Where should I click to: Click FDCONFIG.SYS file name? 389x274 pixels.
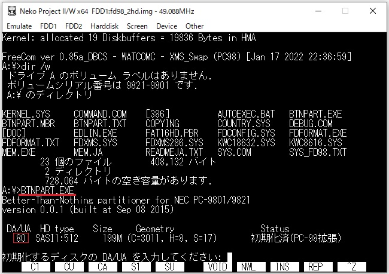[x=246, y=133]
